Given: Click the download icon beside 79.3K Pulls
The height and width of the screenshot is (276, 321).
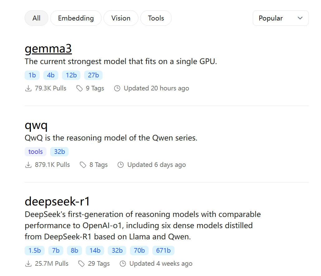Looking at the screenshot, I should [x=28, y=88].
